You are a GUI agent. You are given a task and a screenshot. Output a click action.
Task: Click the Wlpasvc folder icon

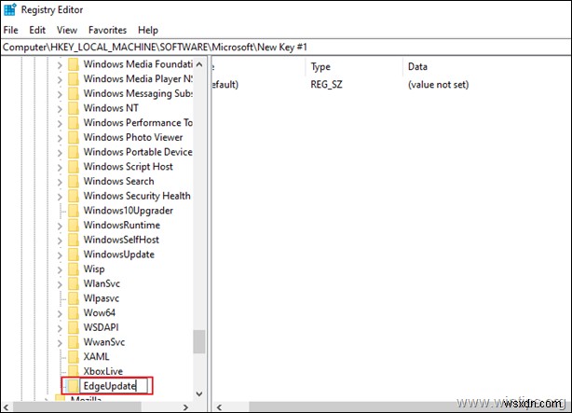tap(74, 298)
